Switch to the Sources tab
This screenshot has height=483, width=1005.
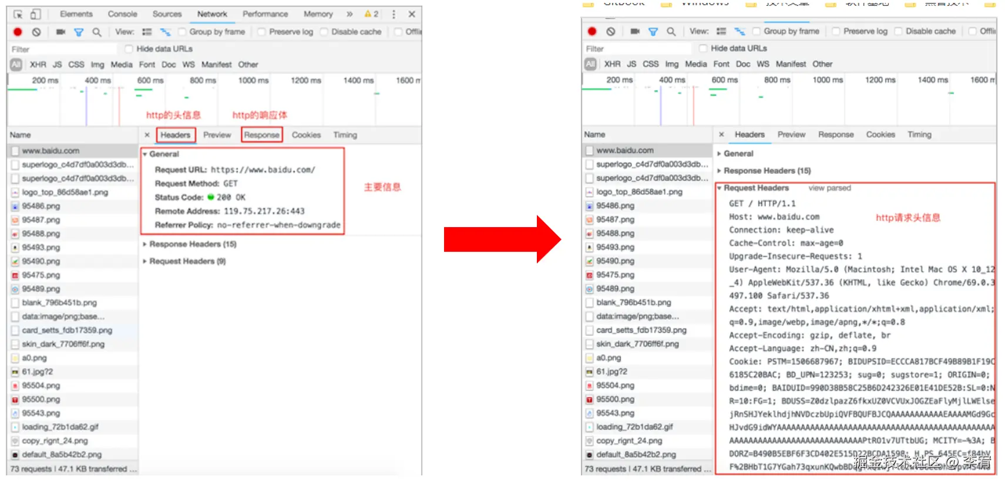tap(167, 14)
